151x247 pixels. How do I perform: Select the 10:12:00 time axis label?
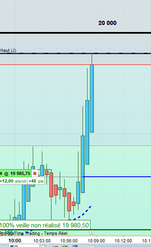coord(123,241)
